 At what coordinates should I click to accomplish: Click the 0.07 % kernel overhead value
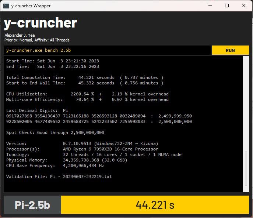click(x=140, y=99)
